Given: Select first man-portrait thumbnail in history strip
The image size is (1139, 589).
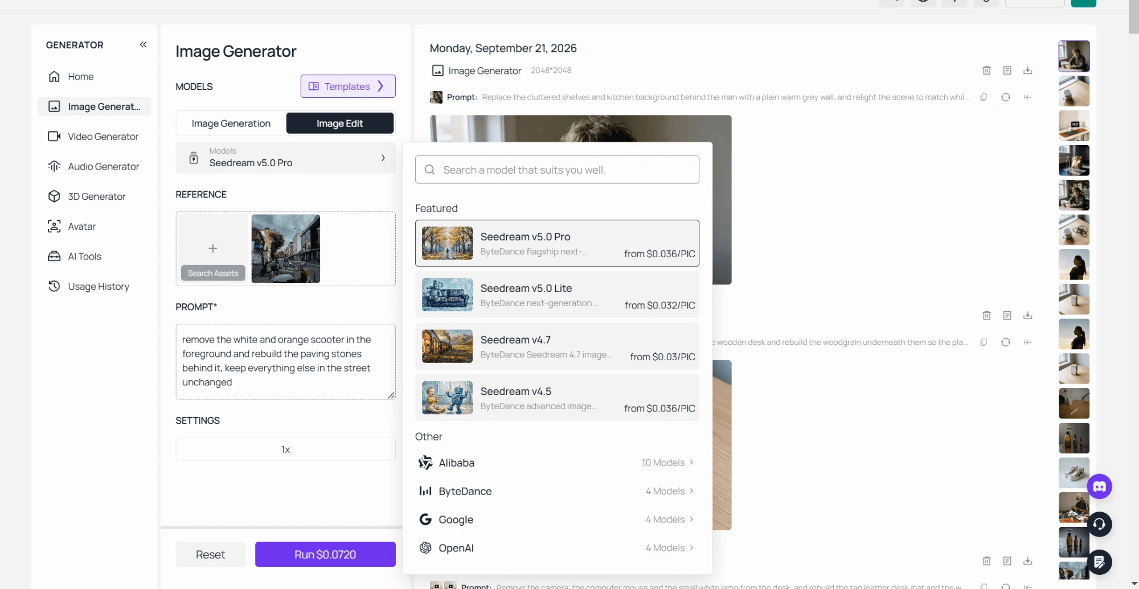Looking at the screenshot, I should 1074,56.
